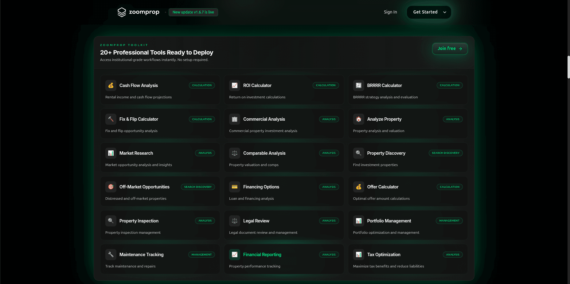Select the Comparable Analysis title
Image resolution: width=570 pixels, height=284 pixels.
[x=264, y=153]
